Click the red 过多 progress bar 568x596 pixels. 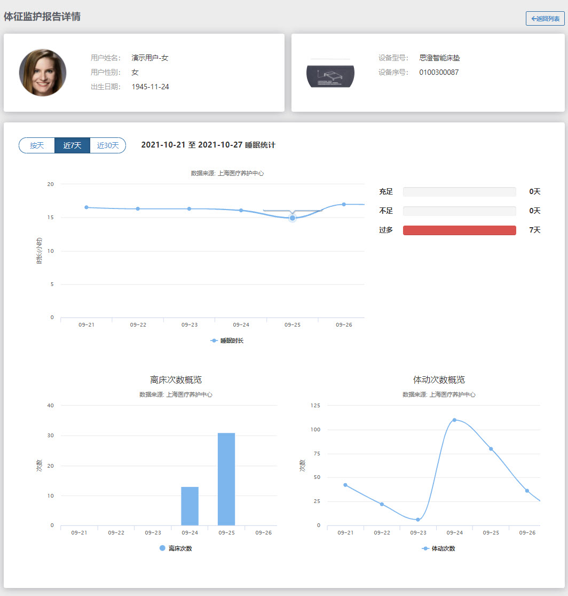[459, 230]
